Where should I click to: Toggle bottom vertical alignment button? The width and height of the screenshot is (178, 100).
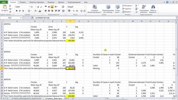tap(52, 7)
